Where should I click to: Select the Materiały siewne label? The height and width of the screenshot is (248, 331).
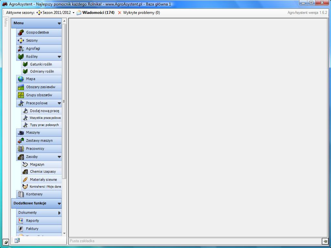pyautogui.click(x=43, y=180)
